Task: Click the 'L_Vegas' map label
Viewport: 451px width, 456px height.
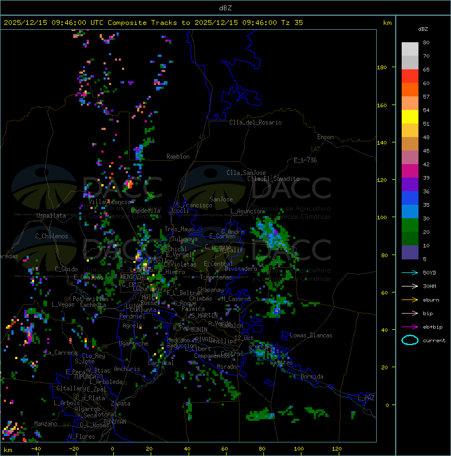Action: pyautogui.click(x=63, y=304)
